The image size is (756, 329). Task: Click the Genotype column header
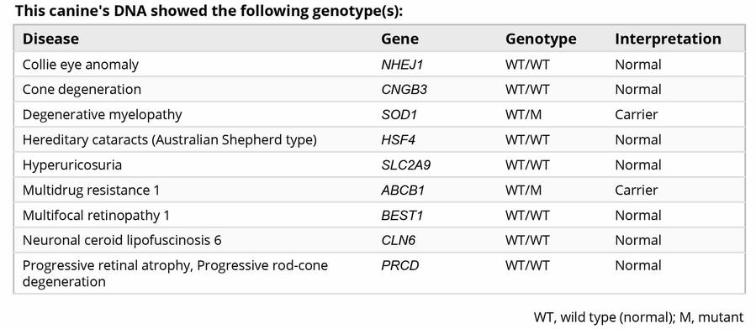(541, 39)
